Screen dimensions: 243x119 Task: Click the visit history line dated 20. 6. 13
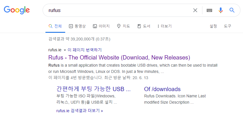98,78
